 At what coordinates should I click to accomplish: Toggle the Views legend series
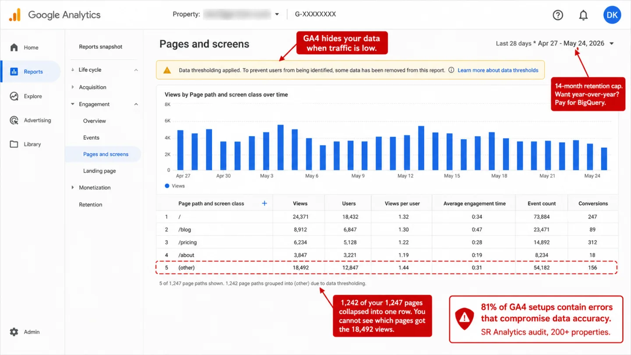click(x=175, y=186)
